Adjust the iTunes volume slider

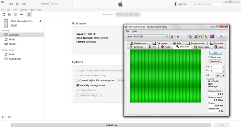pyautogui.click(x=50, y=4)
